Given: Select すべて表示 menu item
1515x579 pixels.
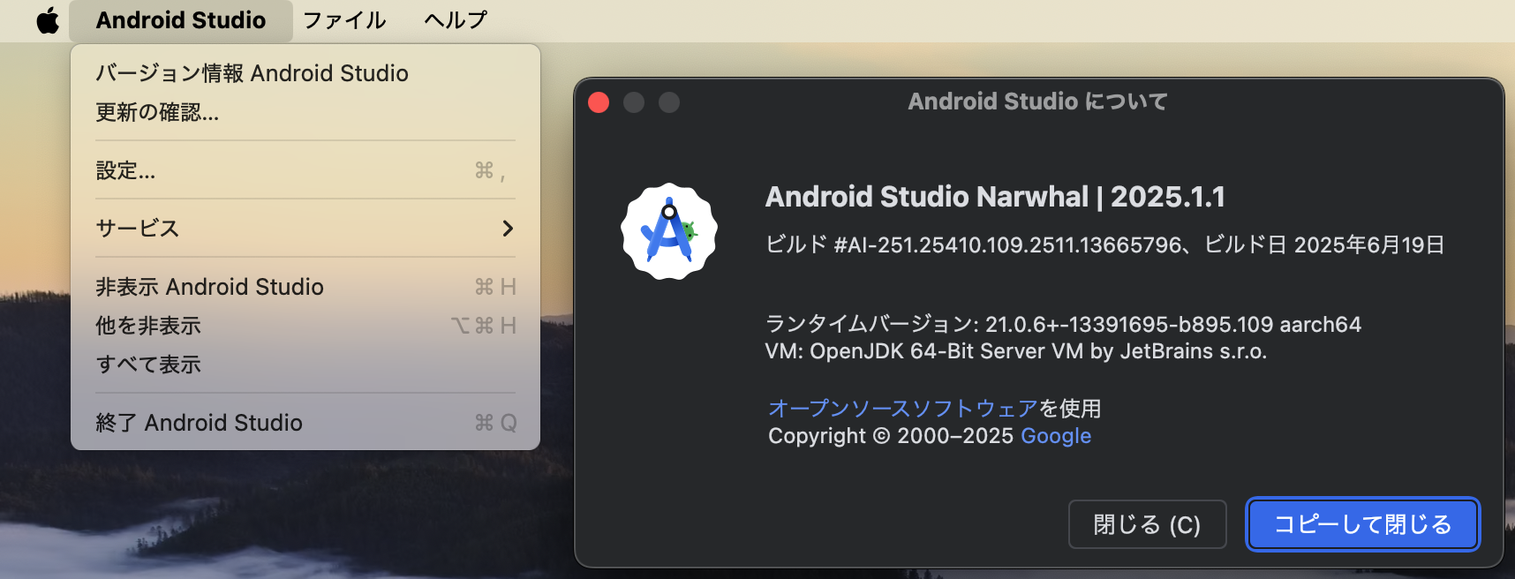Looking at the screenshot, I should click(x=148, y=364).
